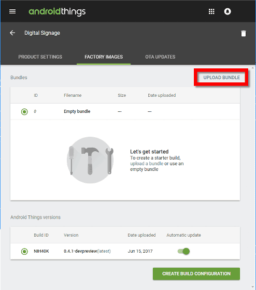Click the scrollbar down arrow
The width and height of the screenshot is (256, 290).
pyautogui.click(x=253, y=287)
